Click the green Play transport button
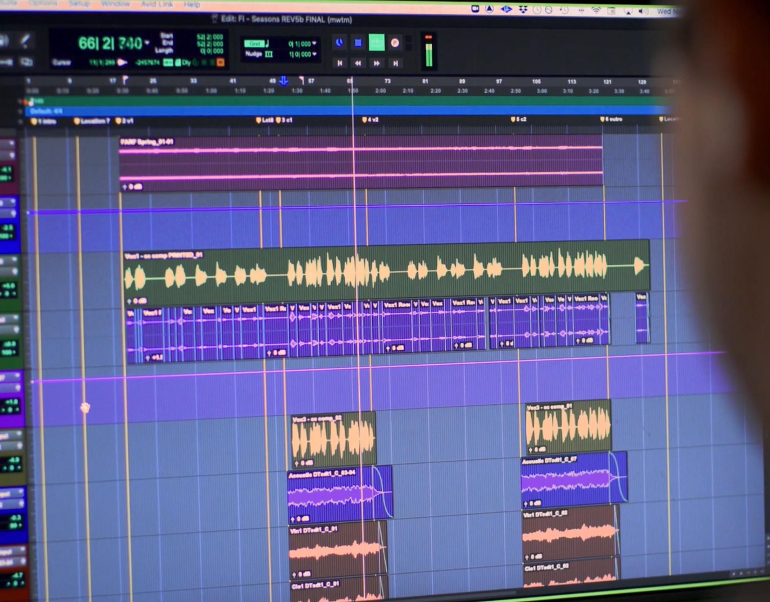 376,43
